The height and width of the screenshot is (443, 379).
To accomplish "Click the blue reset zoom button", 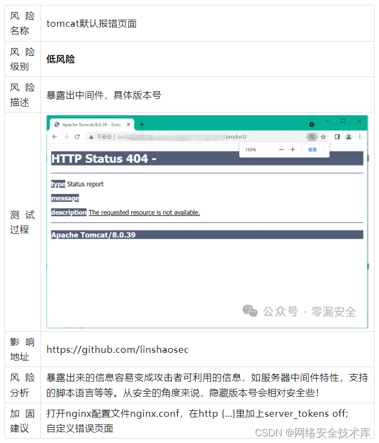I will (x=312, y=150).
